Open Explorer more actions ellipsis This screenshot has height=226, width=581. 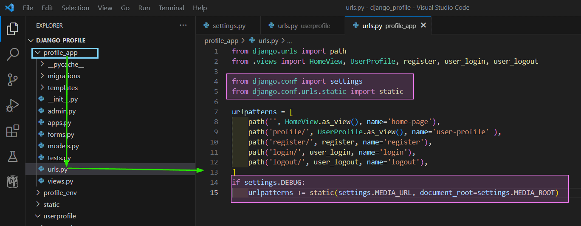183,25
